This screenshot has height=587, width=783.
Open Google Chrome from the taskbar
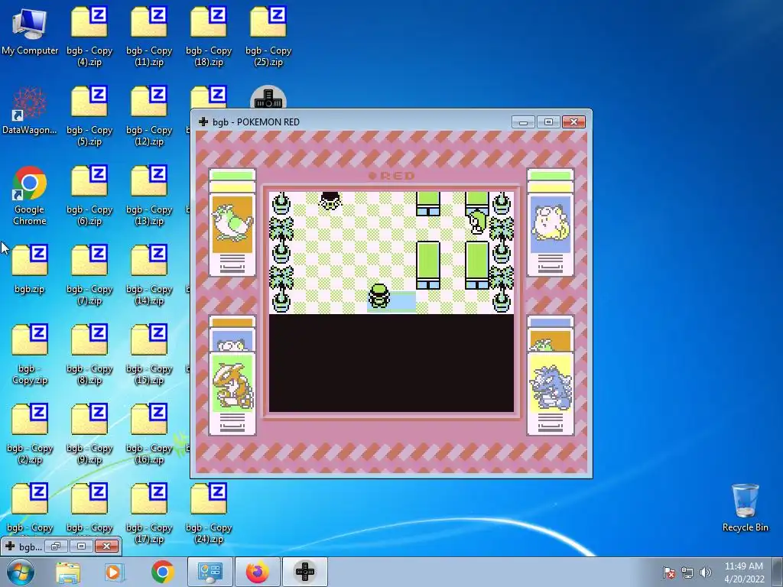[x=162, y=572]
